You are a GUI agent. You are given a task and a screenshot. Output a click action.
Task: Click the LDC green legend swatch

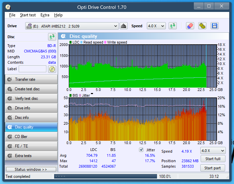pyautogui.click(x=71, y=42)
